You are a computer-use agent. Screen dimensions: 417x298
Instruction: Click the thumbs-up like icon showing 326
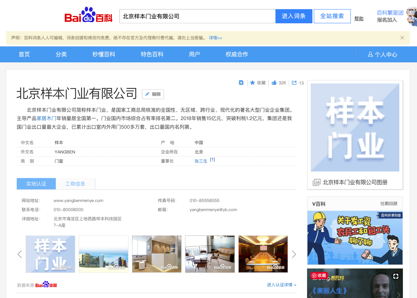pos(274,83)
